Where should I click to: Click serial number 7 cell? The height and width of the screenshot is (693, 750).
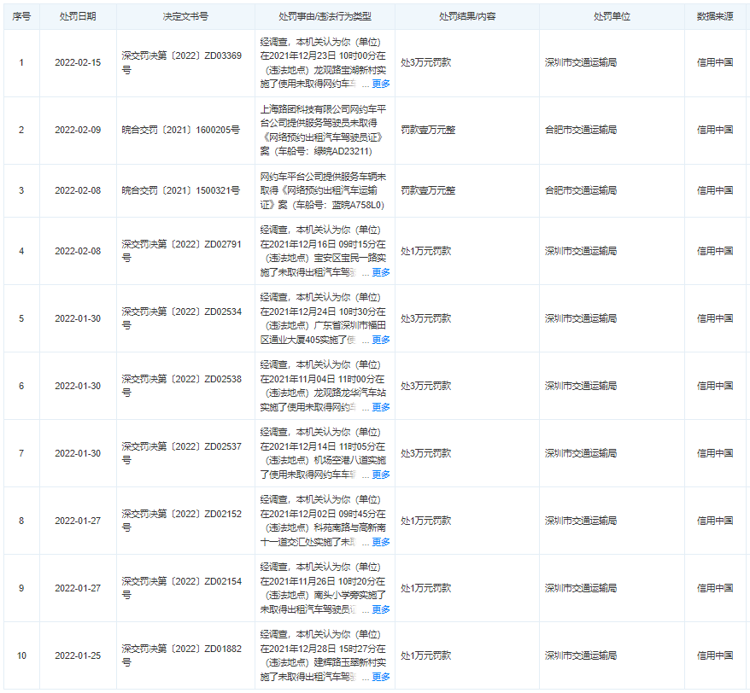coord(21,453)
